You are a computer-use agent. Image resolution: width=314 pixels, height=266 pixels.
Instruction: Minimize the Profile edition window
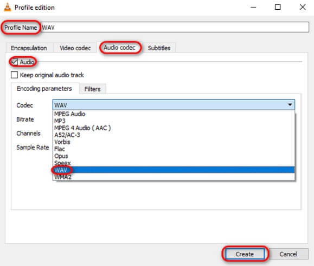[x=253, y=7]
